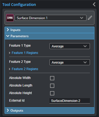Open the Feature 2 Type dropdown
Screen dimensions: 99x117
tap(70, 62)
